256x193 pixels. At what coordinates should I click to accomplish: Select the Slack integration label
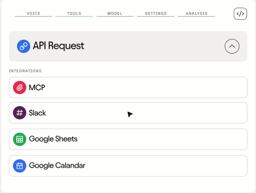click(37, 113)
